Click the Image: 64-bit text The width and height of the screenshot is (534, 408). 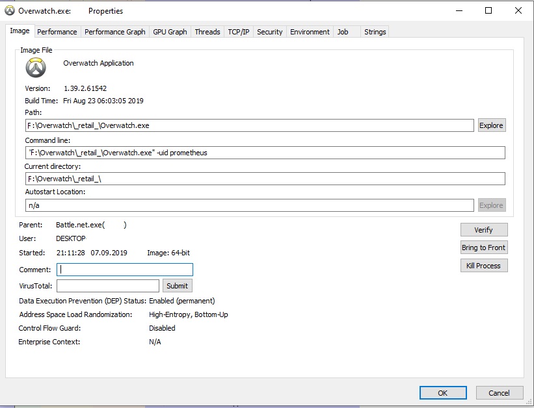[x=168, y=253]
